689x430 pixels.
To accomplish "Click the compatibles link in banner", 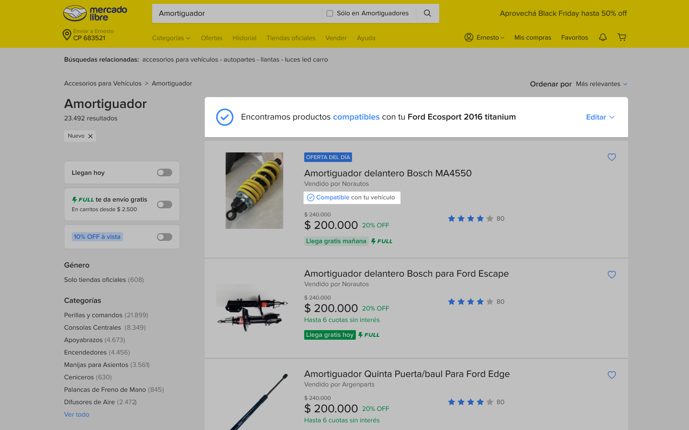I will [x=356, y=117].
